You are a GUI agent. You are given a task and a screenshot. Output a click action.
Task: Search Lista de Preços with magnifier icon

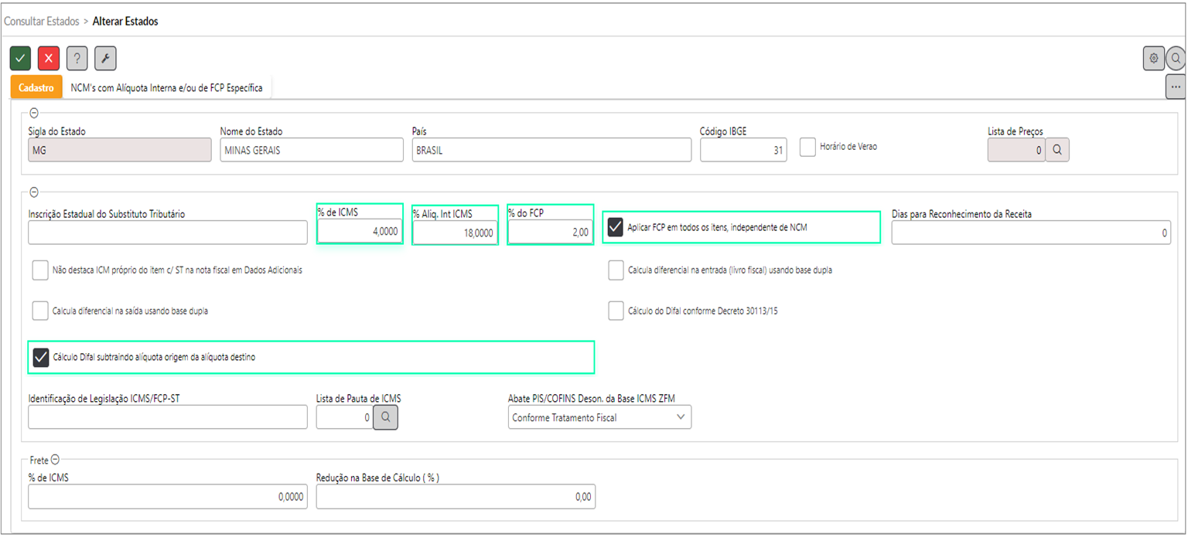click(1057, 150)
